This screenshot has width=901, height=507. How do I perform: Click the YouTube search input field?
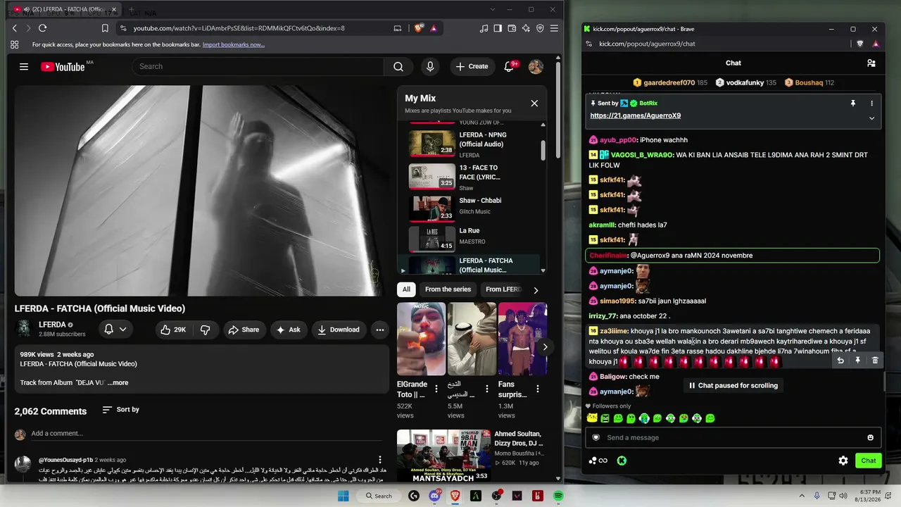(258, 66)
